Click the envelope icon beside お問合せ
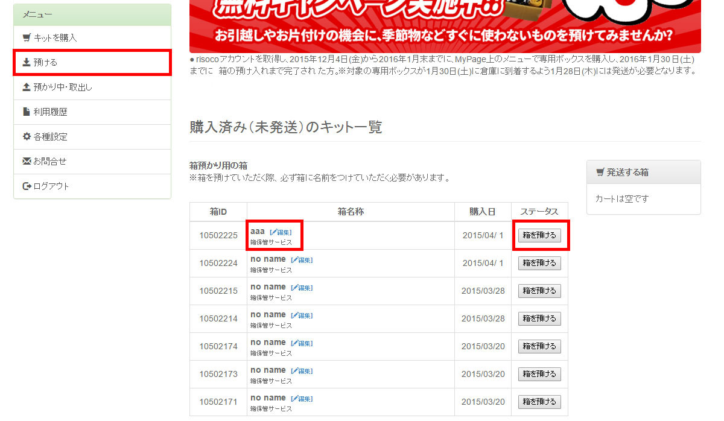This screenshot has height=421, width=724. 27,161
